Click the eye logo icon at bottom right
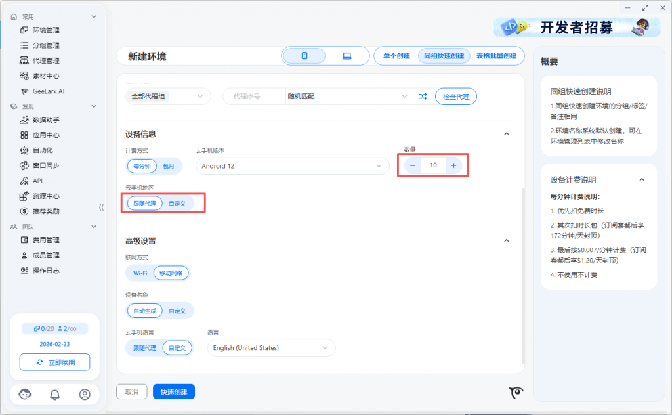The width and height of the screenshot is (672, 415). 516,393
